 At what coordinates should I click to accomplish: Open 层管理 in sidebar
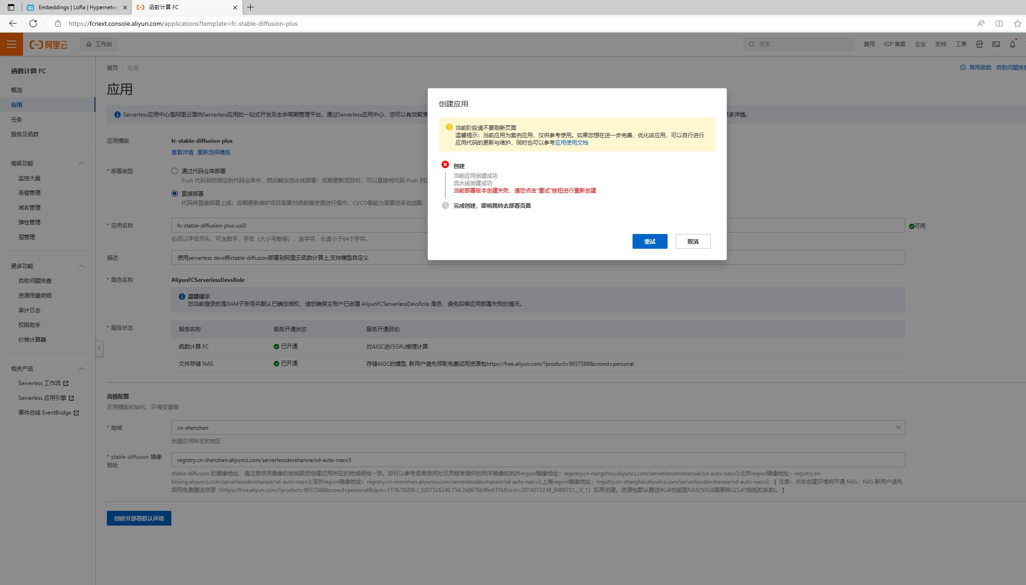27,237
